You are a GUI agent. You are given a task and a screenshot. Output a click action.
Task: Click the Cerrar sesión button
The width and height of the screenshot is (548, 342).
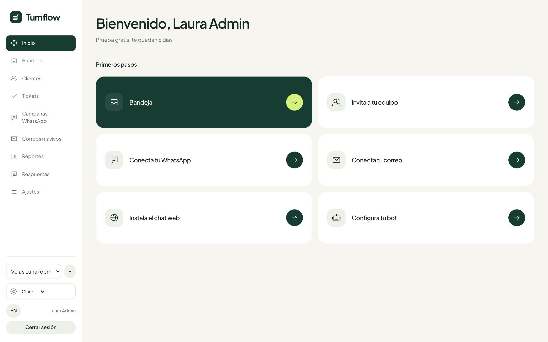pos(41,328)
